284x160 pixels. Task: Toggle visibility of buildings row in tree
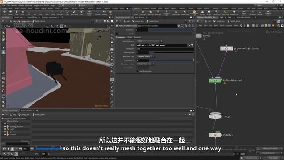click(x=5, y=126)
